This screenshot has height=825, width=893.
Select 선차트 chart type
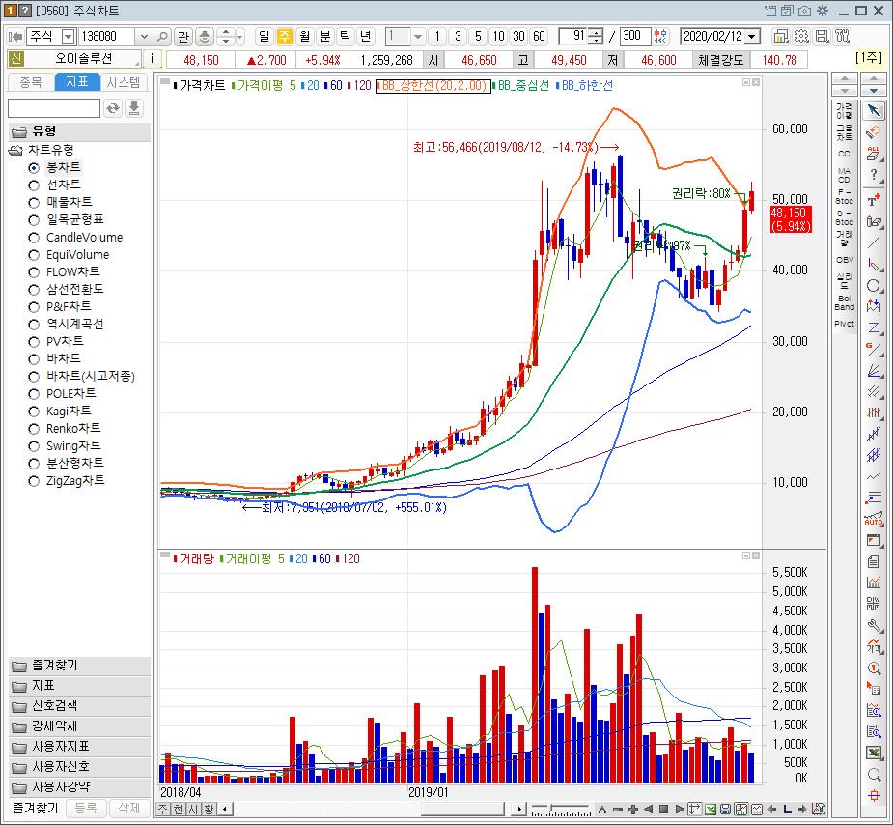(56, 185)
